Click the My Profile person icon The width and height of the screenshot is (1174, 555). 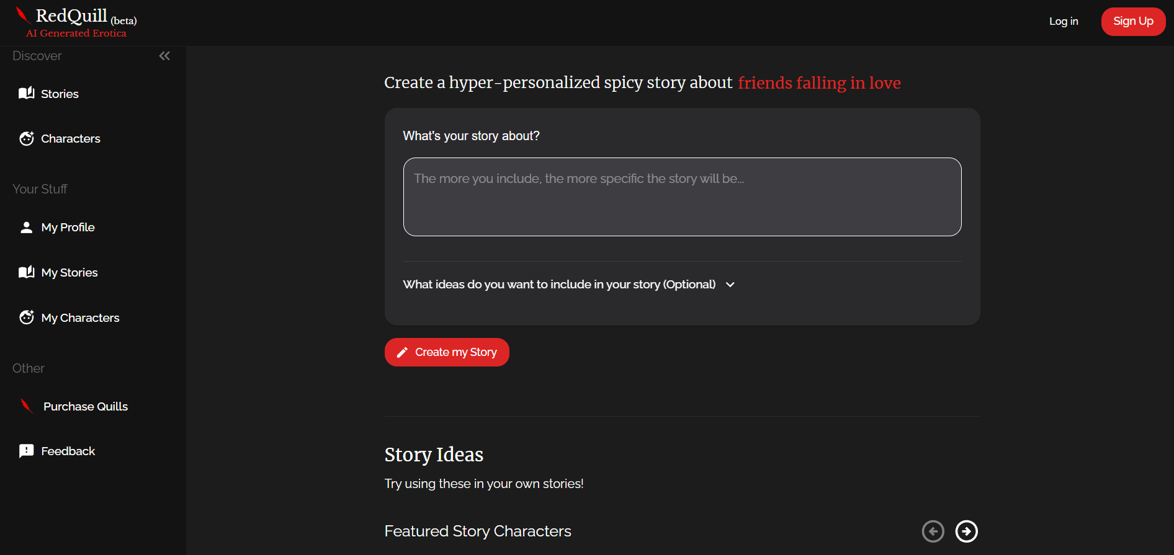point(26,228)
